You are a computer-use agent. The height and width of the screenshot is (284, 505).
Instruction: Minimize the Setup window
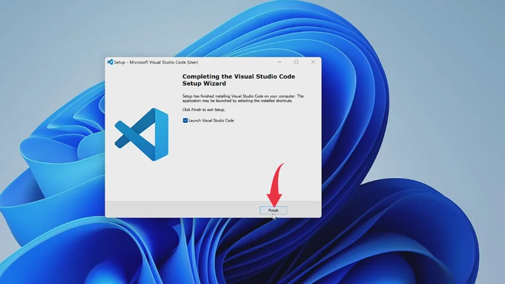278,62
